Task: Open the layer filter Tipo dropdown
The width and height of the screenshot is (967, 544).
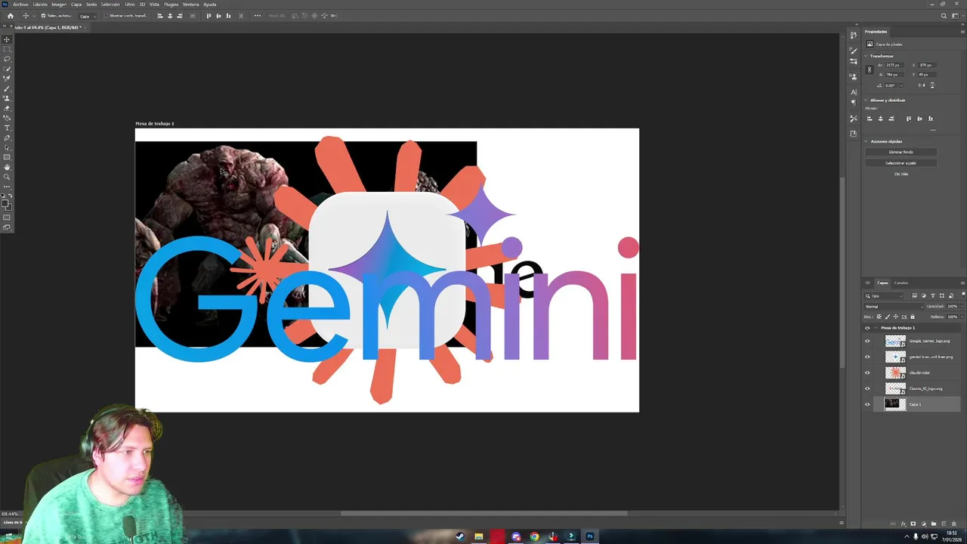Action: [x=883, y=296]
